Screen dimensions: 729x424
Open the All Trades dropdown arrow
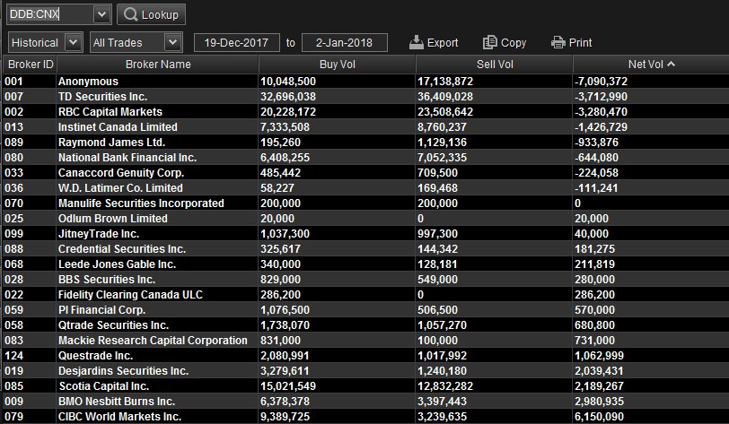click(172, 42)
